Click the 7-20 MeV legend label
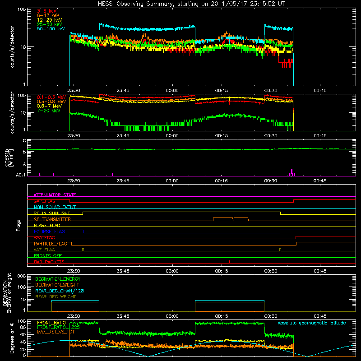This screenshot has width=361, height=361. 49,111
